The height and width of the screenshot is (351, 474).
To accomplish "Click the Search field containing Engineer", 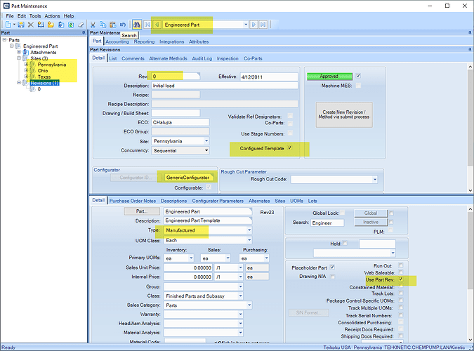I will pos(327,223).
